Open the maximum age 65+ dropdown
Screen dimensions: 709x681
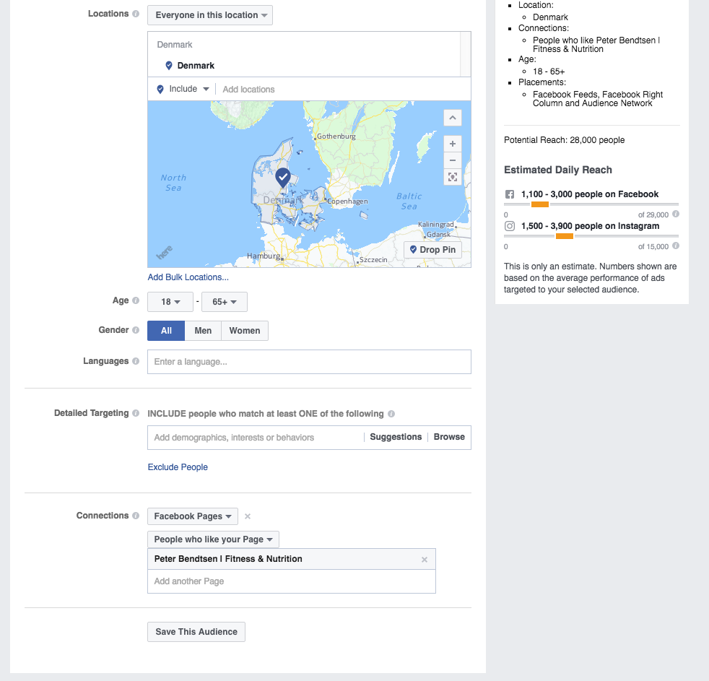pos(225,302)
